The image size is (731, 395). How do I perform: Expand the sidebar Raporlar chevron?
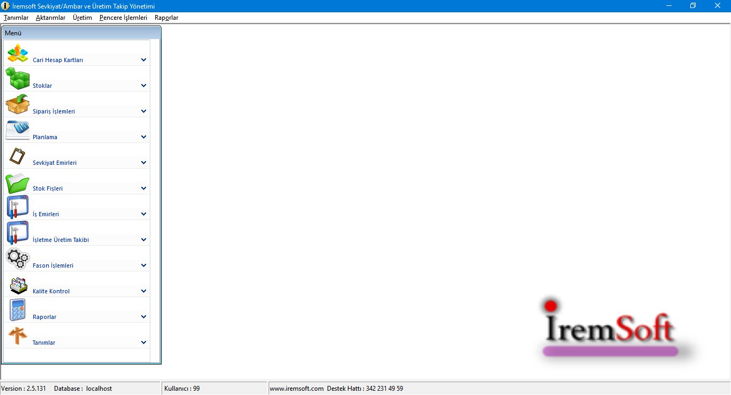coord(143,317)
